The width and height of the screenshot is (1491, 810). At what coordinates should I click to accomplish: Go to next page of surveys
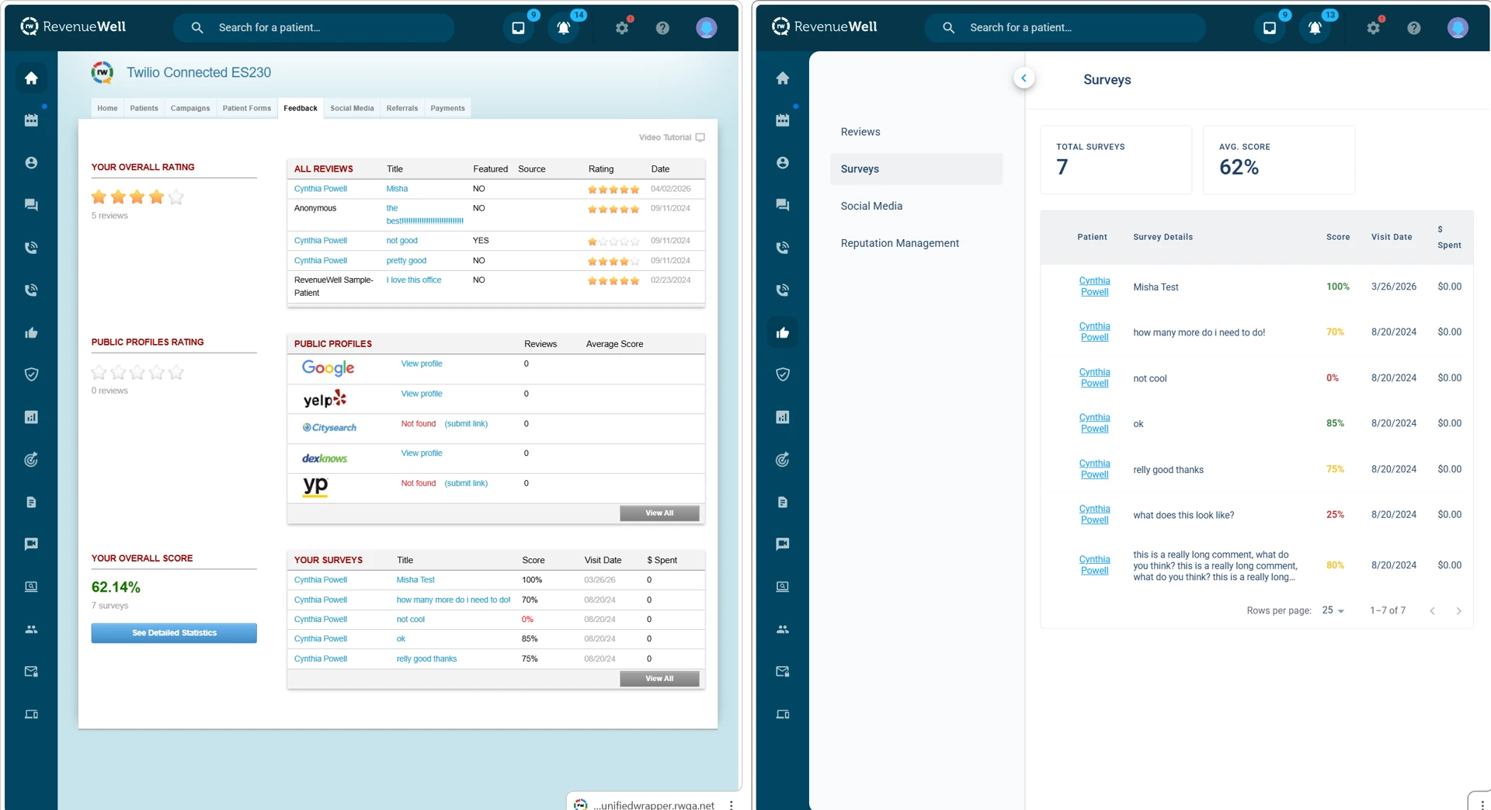point(1458,611)
